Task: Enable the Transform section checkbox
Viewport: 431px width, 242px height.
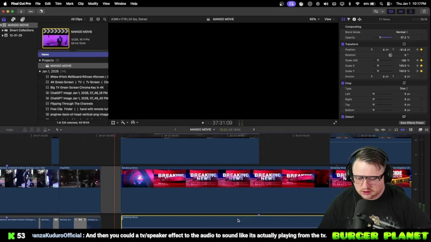Action: pos(343,44)
